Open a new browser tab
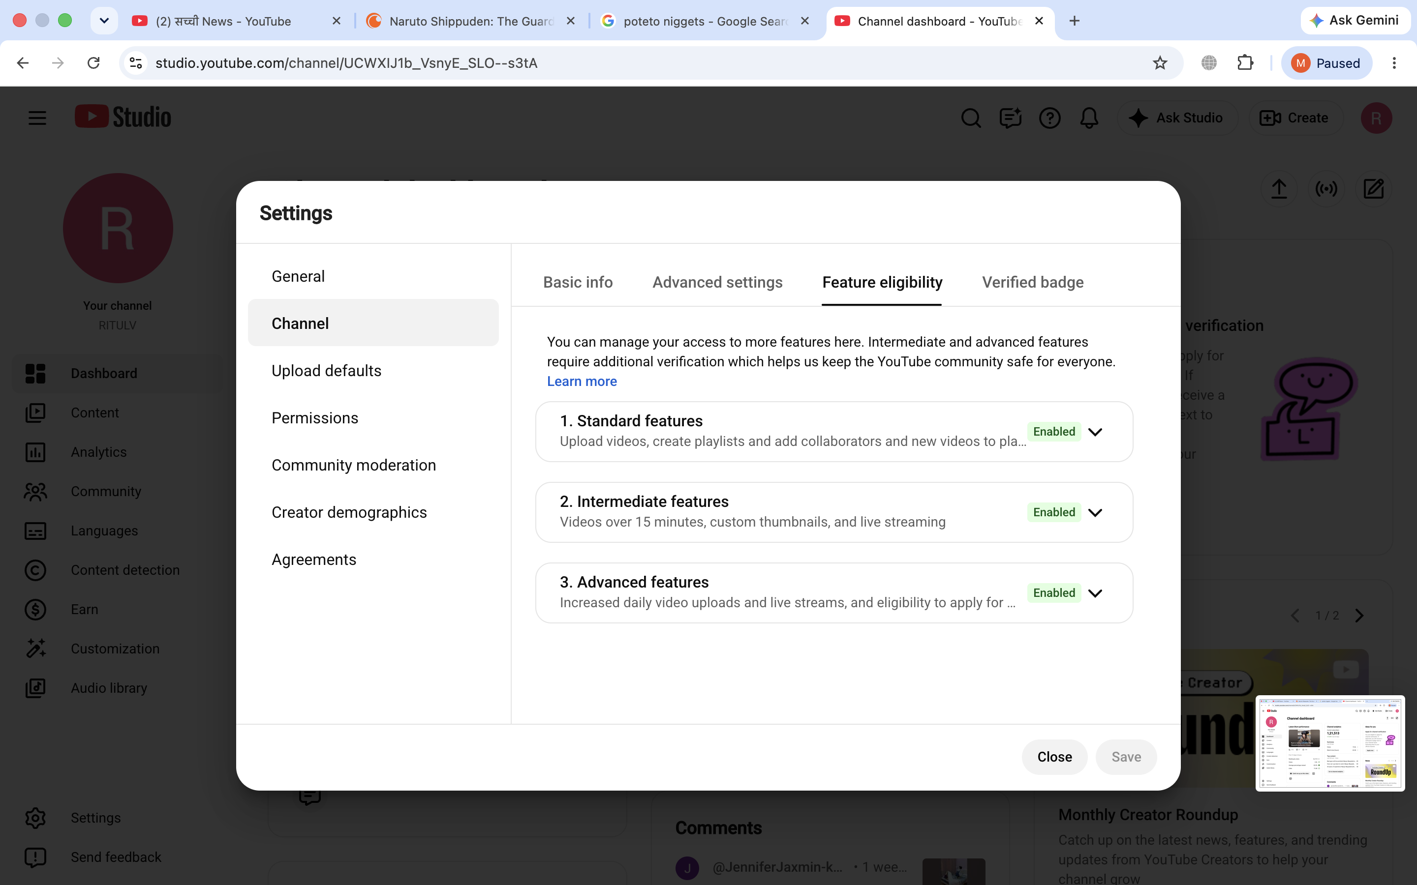Viewport: 1417px width, 885px height. [x=1074, y=21]
